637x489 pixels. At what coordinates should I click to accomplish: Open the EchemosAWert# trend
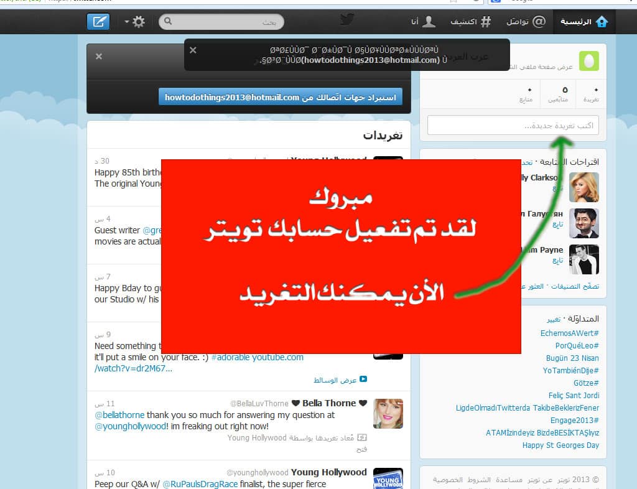[x=570, y=333]
